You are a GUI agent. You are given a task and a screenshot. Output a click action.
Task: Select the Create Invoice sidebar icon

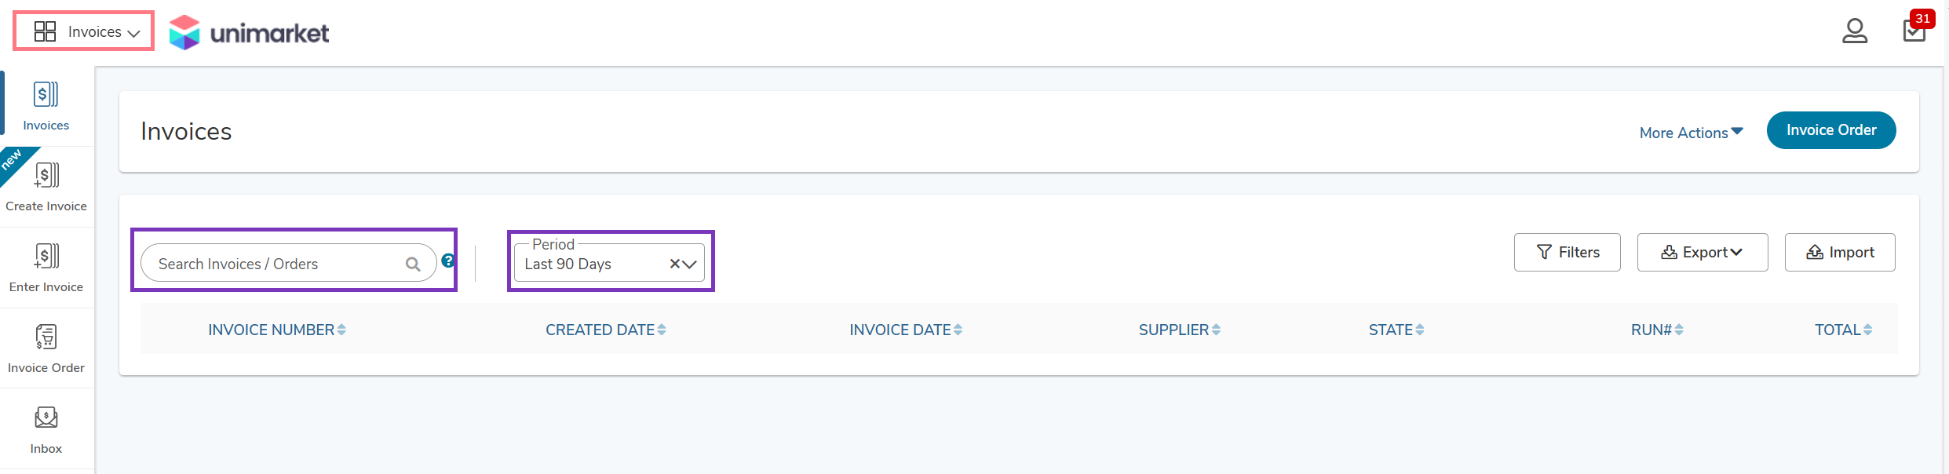pos(46,187)
